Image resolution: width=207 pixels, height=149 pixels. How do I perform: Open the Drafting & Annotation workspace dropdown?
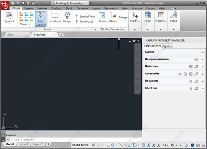point(70,3)
